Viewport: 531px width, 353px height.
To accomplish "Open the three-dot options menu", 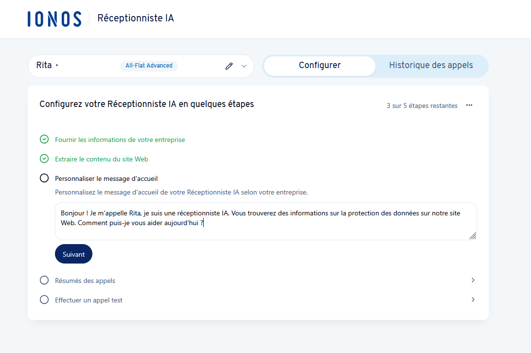I will coord(469,105).
